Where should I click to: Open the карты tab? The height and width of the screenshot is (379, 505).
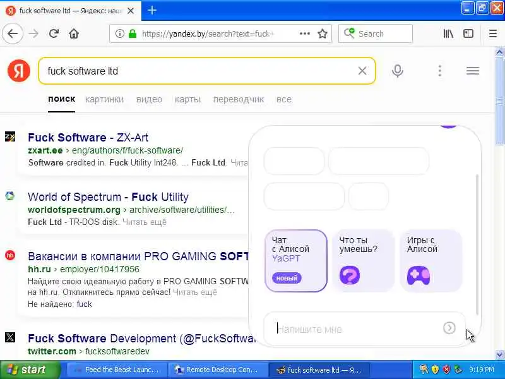[187, 99]
